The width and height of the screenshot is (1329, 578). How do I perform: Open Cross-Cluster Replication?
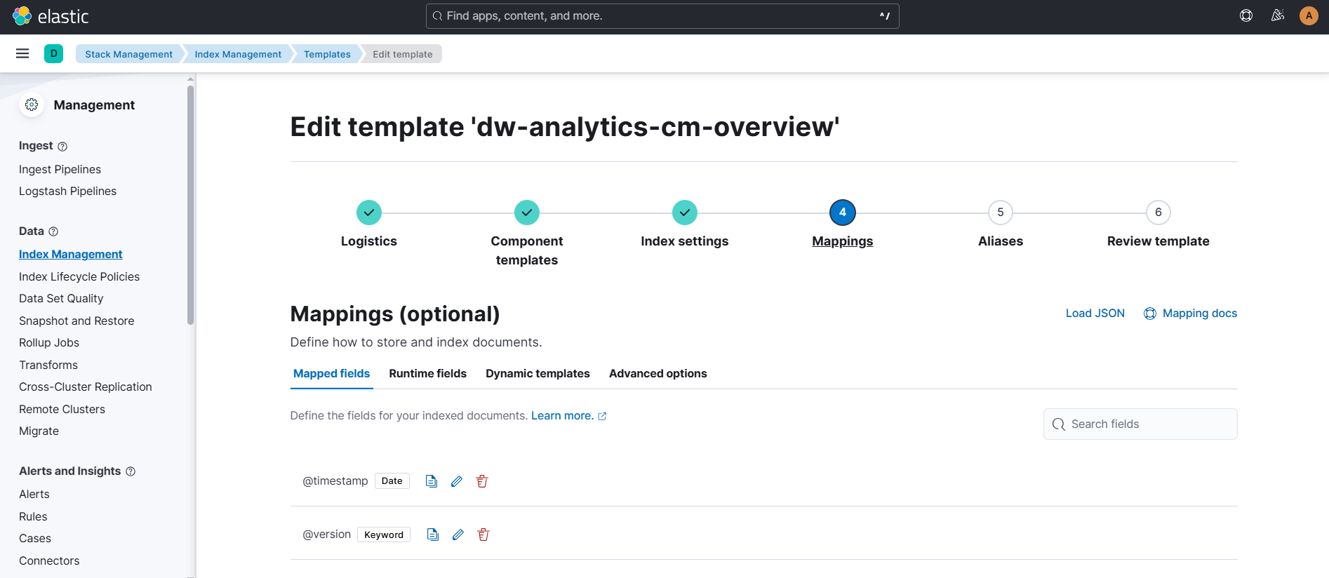(86, 387)
